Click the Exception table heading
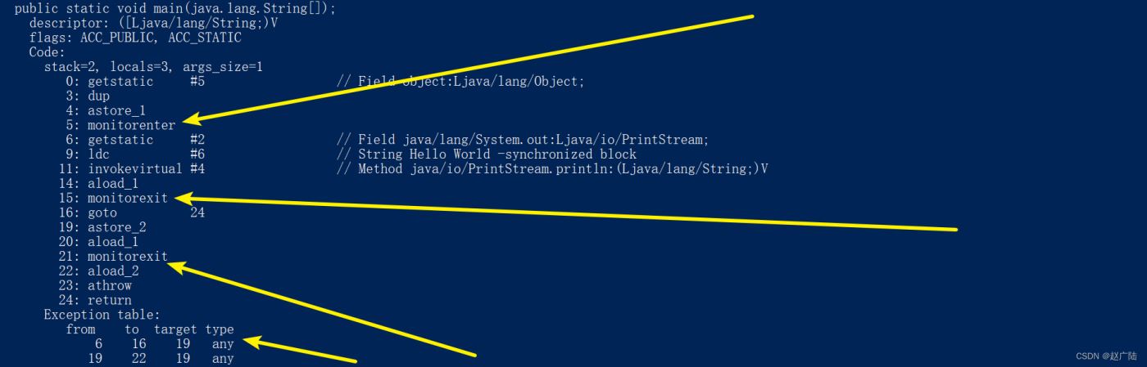Screen dimensions: 1147x367 pos(102,315)
